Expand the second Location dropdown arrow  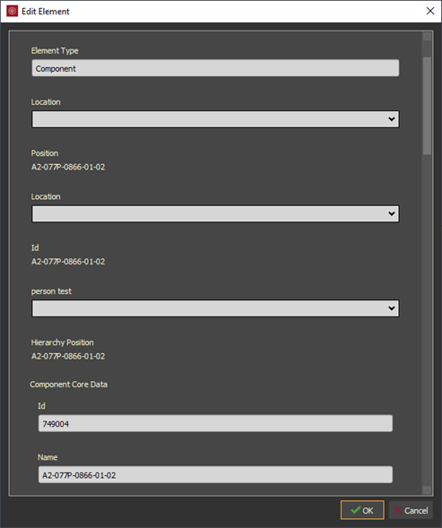[392, 213]
